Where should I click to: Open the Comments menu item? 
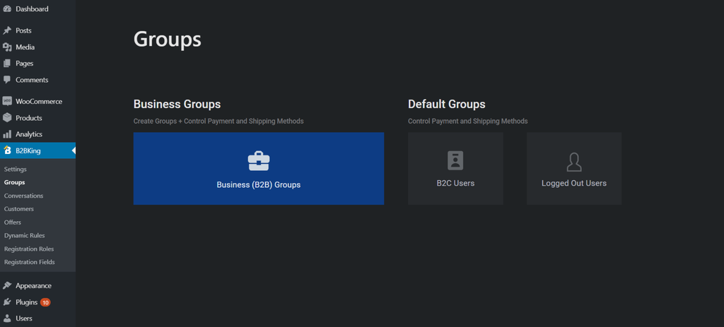click(x=32, y=80)
